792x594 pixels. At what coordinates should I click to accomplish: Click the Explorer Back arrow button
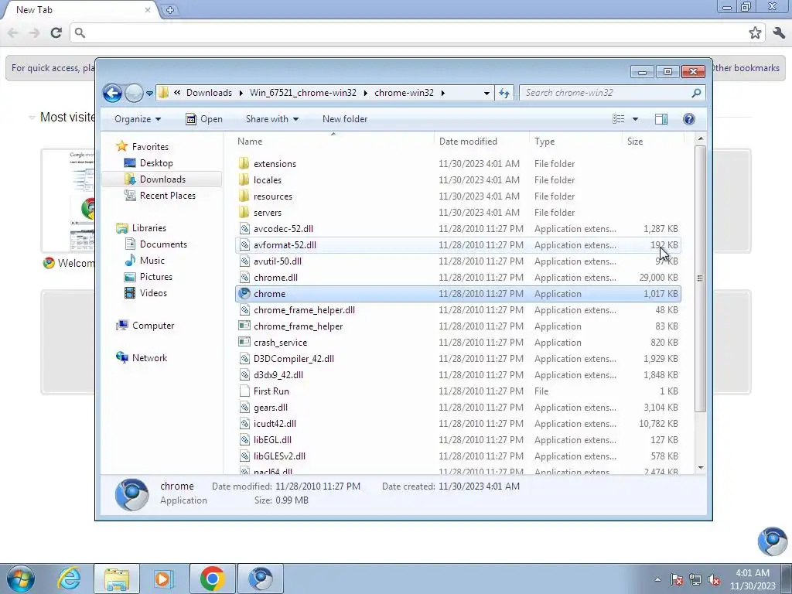point(112,93)
